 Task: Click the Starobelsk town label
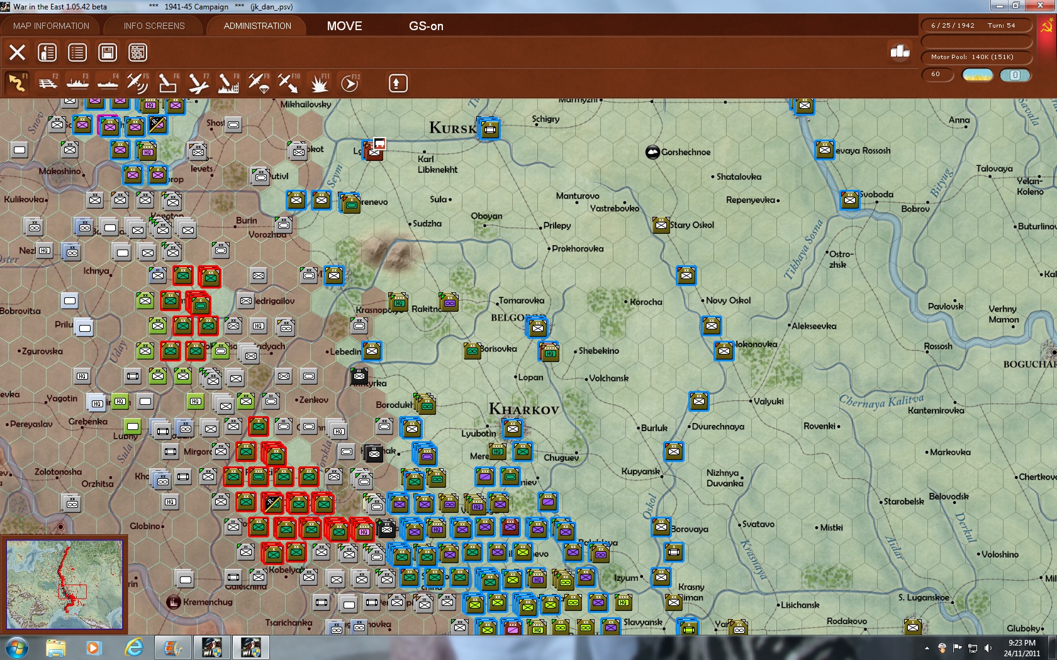[903, 502]
